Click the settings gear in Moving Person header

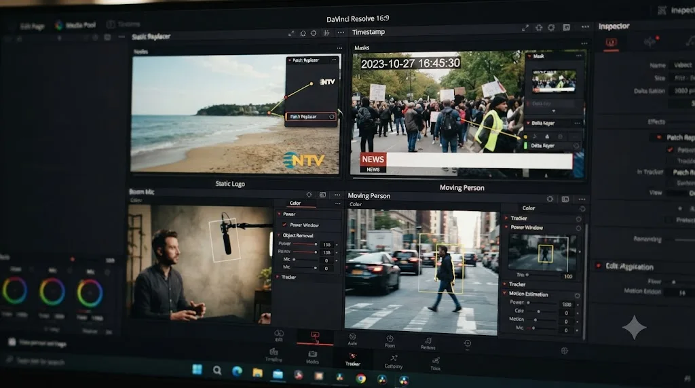550,199
